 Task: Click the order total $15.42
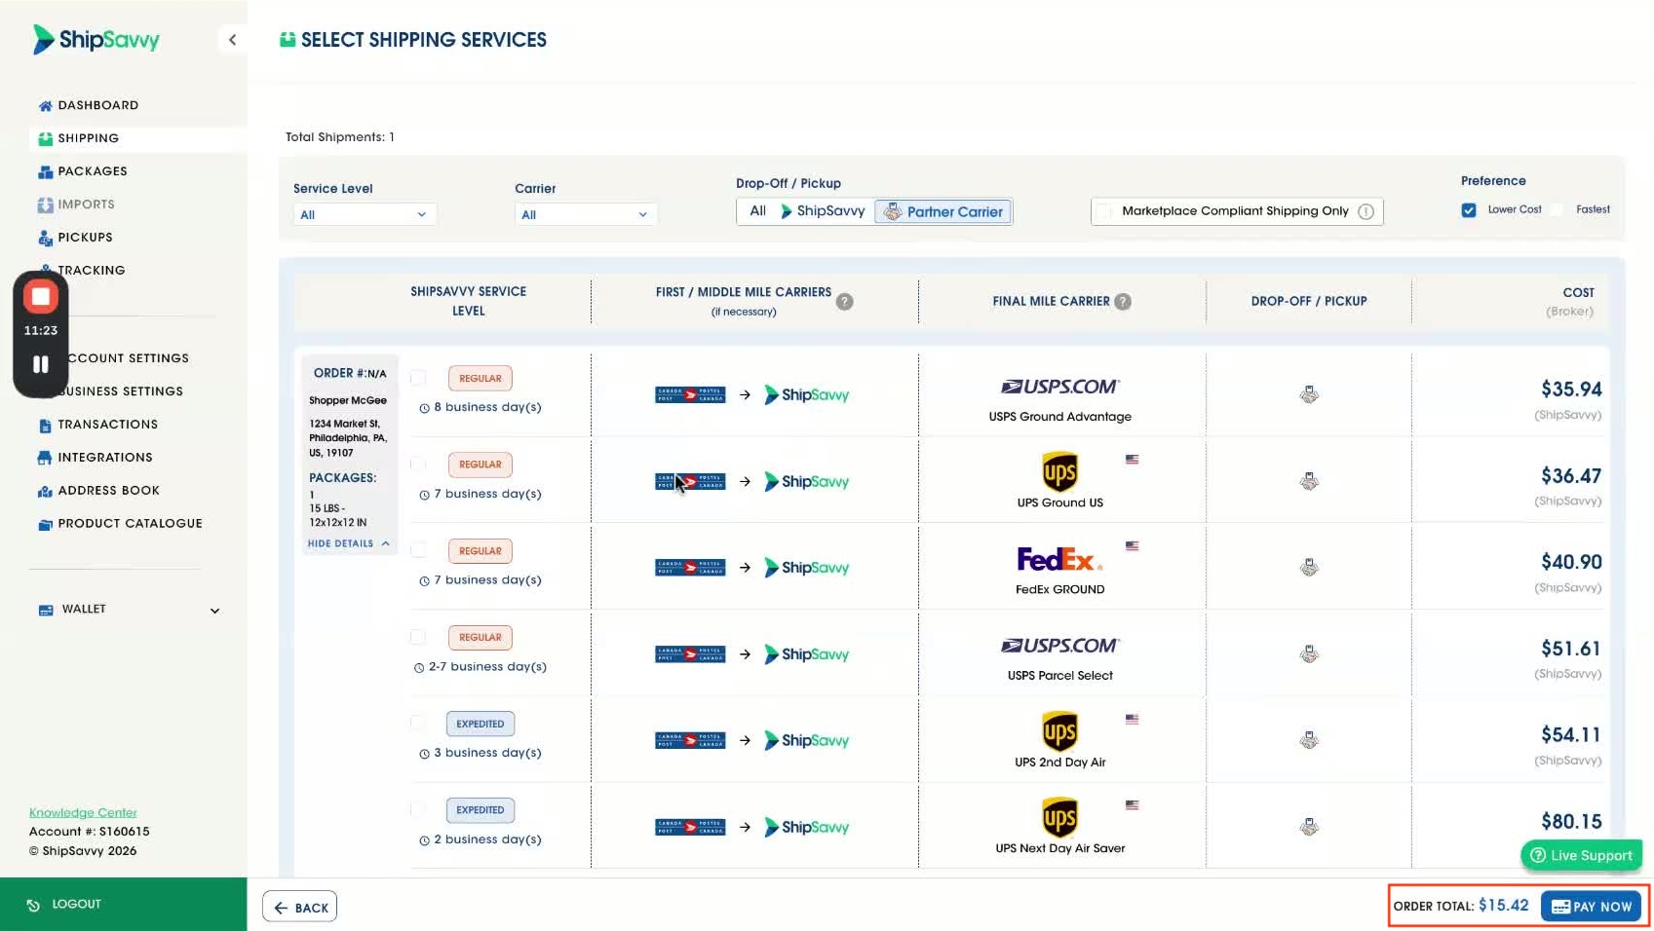(x=1503, y=906)
